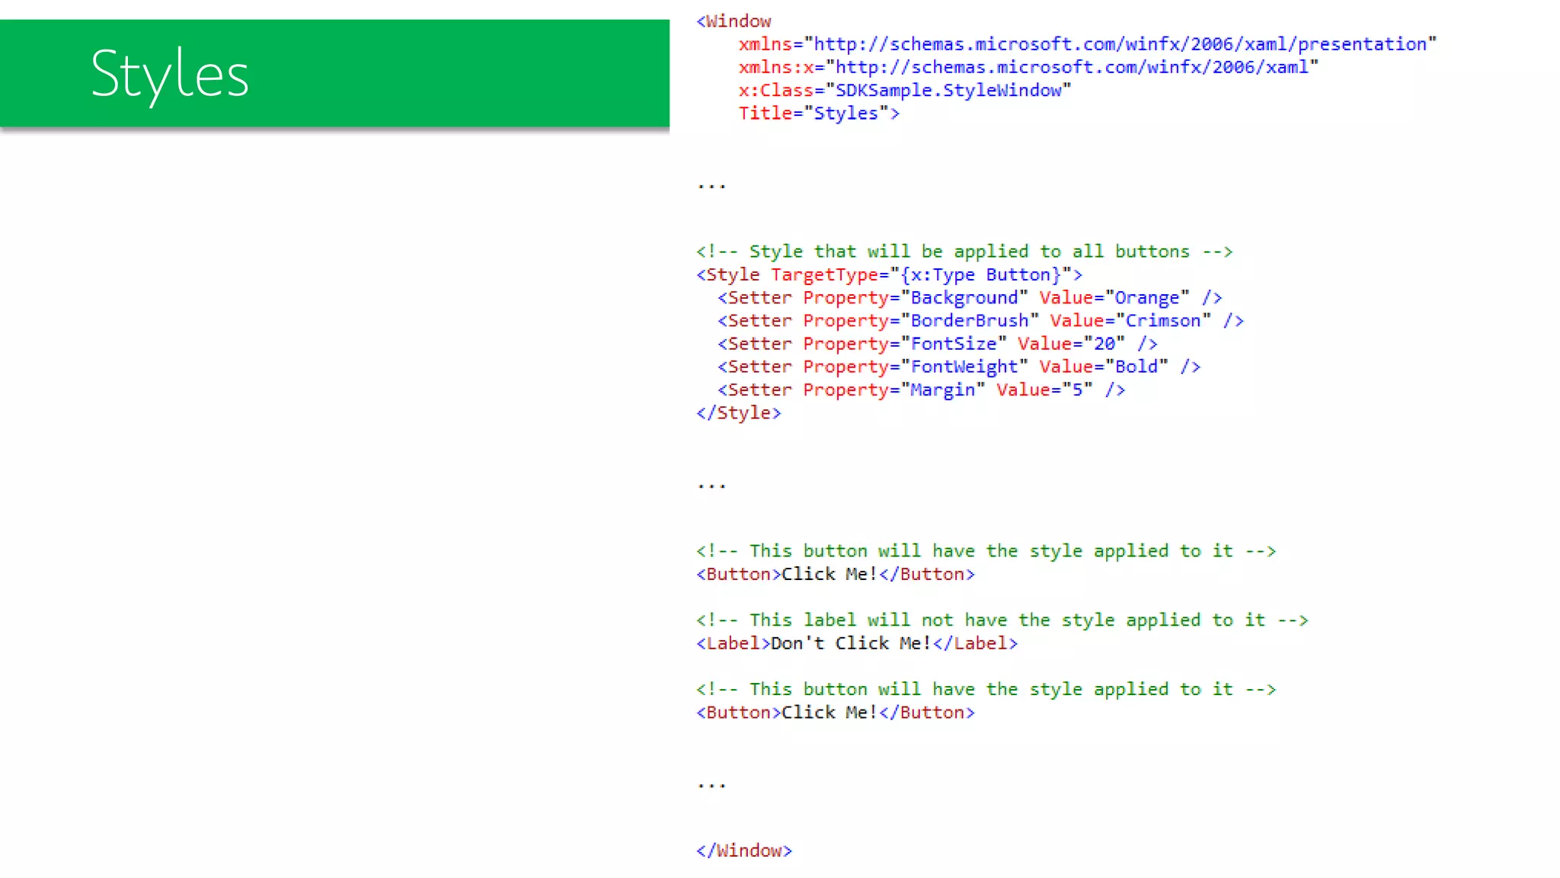Click the first ellipsis below the Title line

pos(711,184)
